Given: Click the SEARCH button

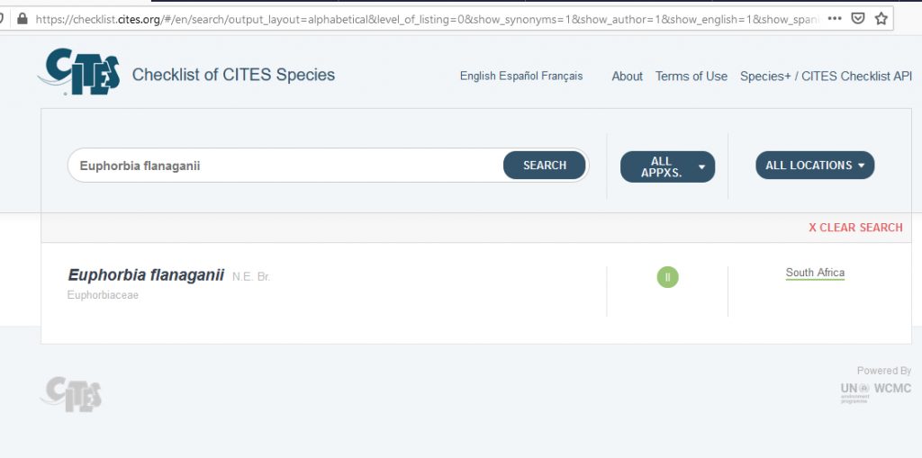Looking at the screenshot, I should [545, 166].
